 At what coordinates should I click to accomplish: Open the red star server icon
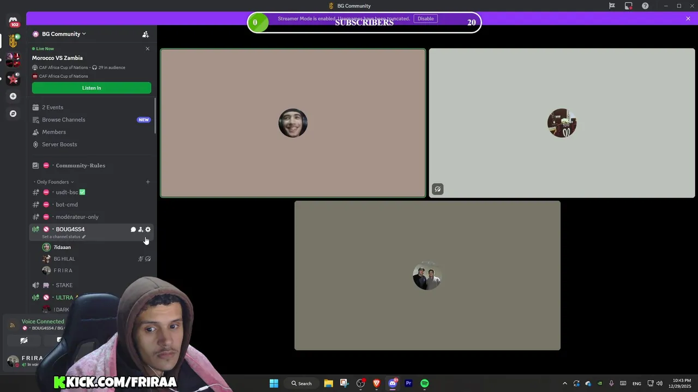click(x=13, y=78)
